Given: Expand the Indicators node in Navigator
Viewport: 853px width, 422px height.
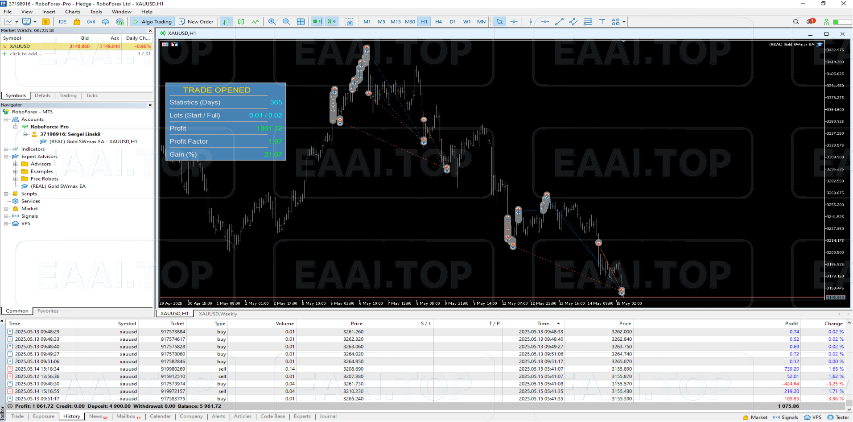Looking at the screenshot, I should [5, 149].
